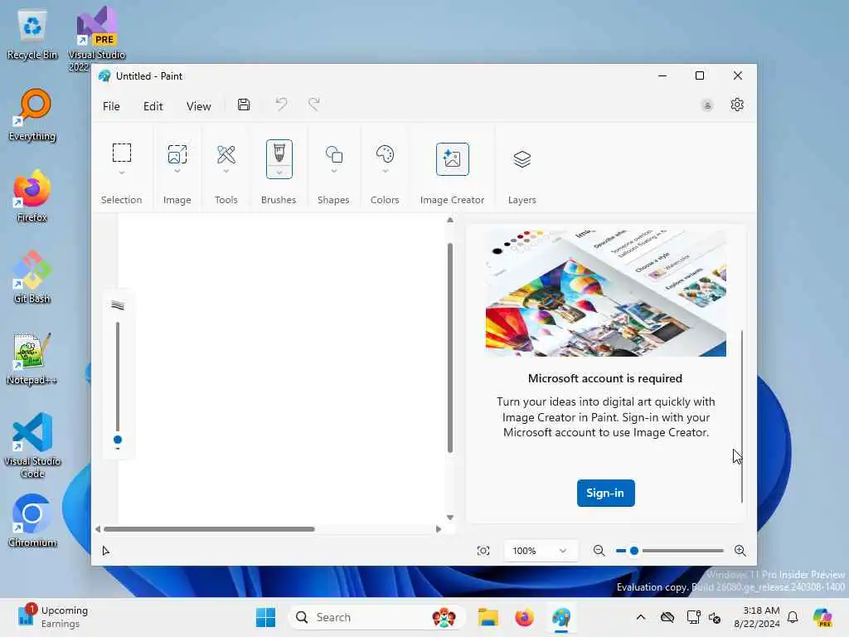849x637 pixels.
Task: Open File Explorer from taskbar
Action: (x=488, y=617)
